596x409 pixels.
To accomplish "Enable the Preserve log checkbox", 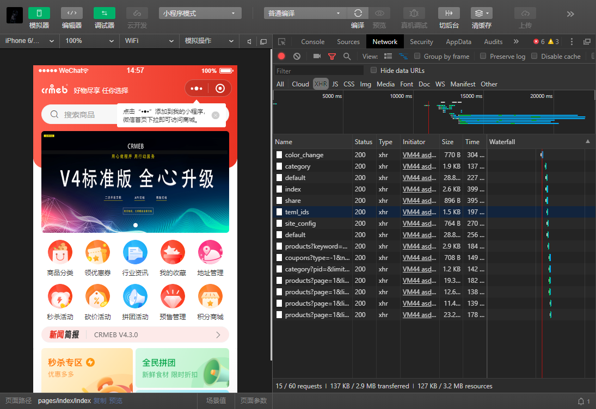I will [483, 56].
